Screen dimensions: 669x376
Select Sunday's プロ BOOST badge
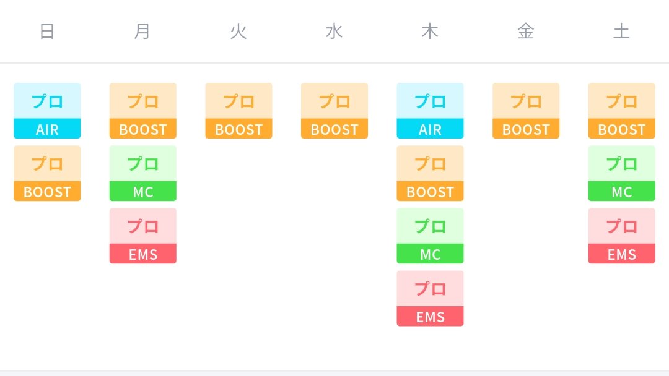click(47, 173)
